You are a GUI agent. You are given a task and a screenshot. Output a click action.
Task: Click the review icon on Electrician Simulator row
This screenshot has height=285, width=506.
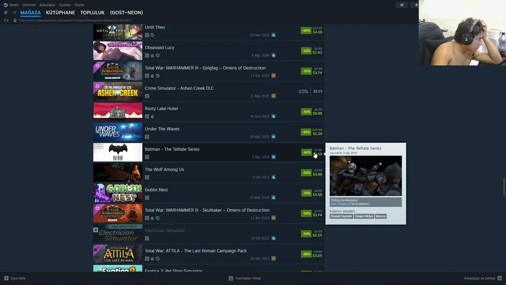[274, 238]
